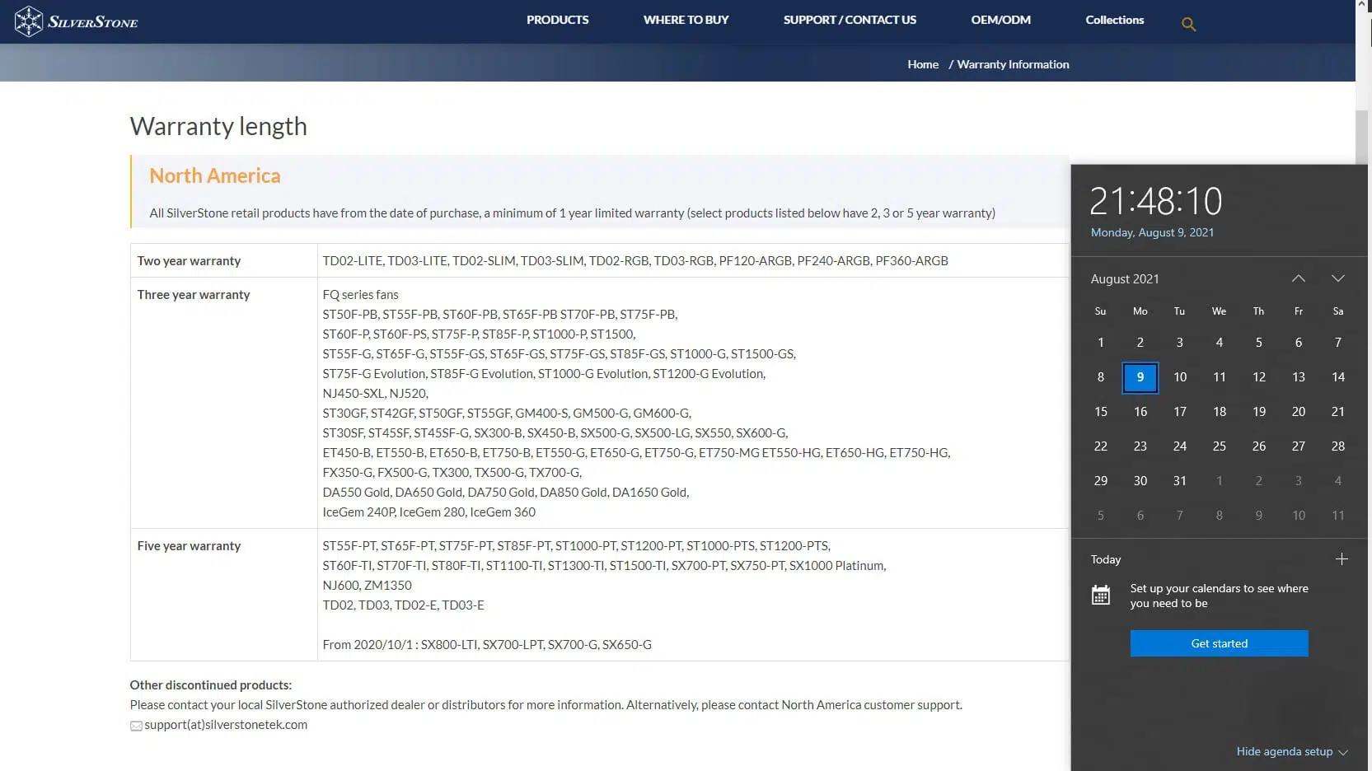Select August 28 in the calendar
Image resolution: width=1372 pixels, height=771 pixels.
[x=1338, y=446]
